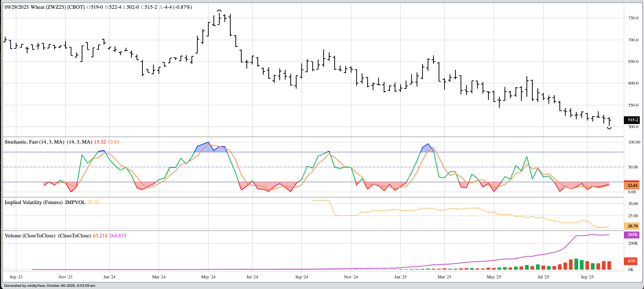The width and height of the screenshot is (644, 289).
Task: Select the purple 265K open interest tag
Action: [x=632, y=235]
